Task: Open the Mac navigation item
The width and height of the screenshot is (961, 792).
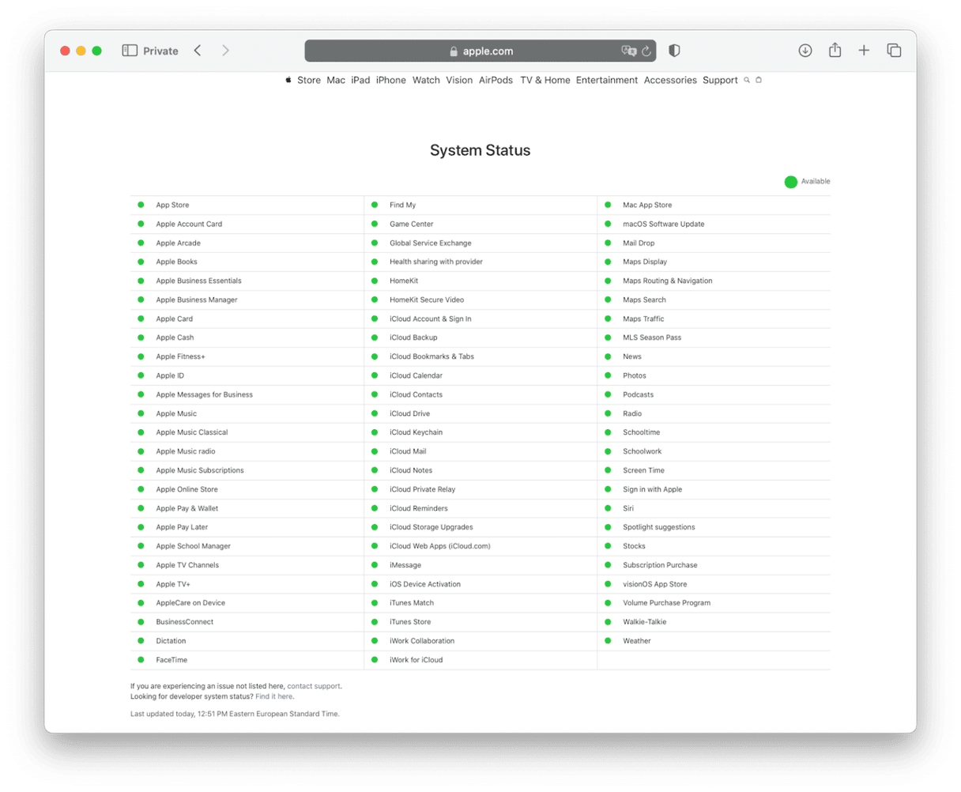Action: (336, 80)
